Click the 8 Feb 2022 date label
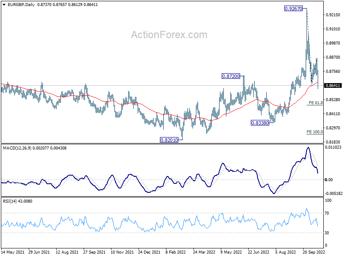Image resolution: width=343 pixels, height=257 pixels. (175, 252)
